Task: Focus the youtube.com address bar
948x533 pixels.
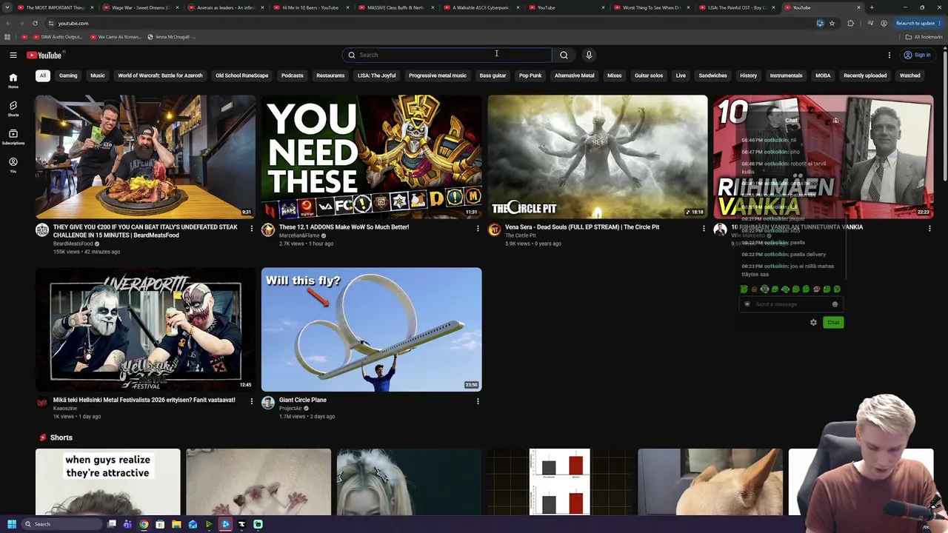Action: pyautogui.click(x=430, y=23)
